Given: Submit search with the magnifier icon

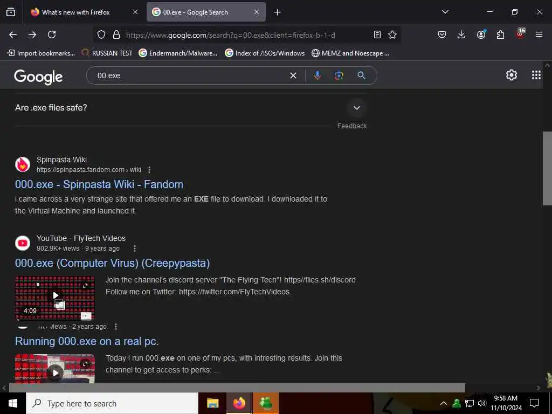Looking at the screenshot, I should (x=361, y=75).
